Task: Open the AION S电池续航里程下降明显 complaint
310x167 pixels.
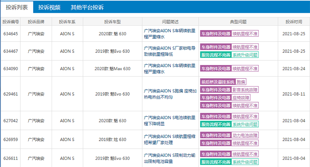Action: [x=169, y=121]
